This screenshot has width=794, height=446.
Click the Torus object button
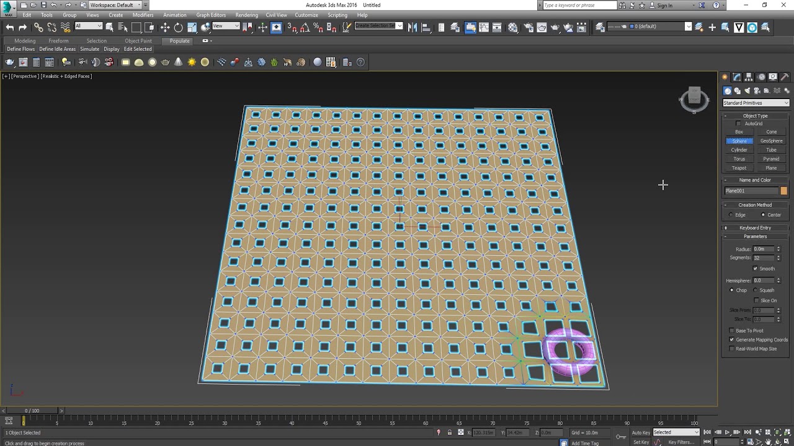pyautogui.click(x=739, y=159)
